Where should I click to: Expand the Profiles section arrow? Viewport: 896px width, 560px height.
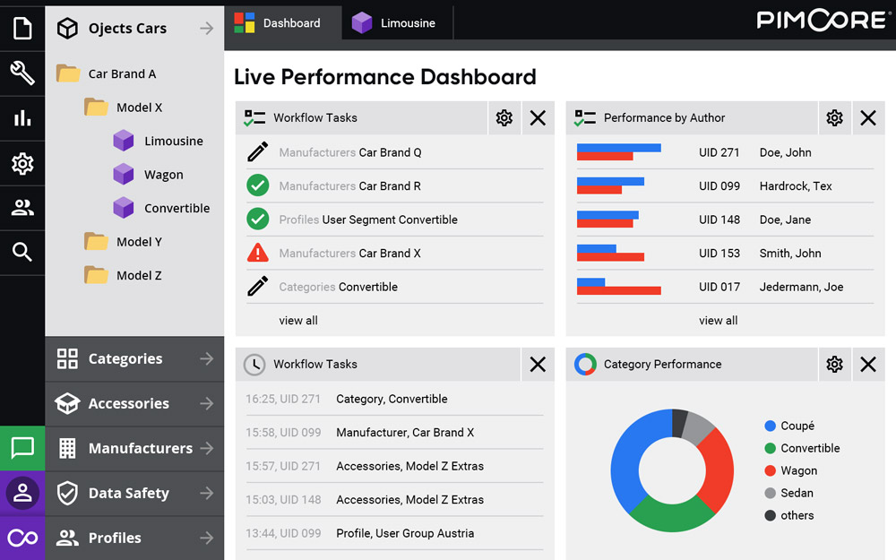pyautogui.click(x=206, y=538)
